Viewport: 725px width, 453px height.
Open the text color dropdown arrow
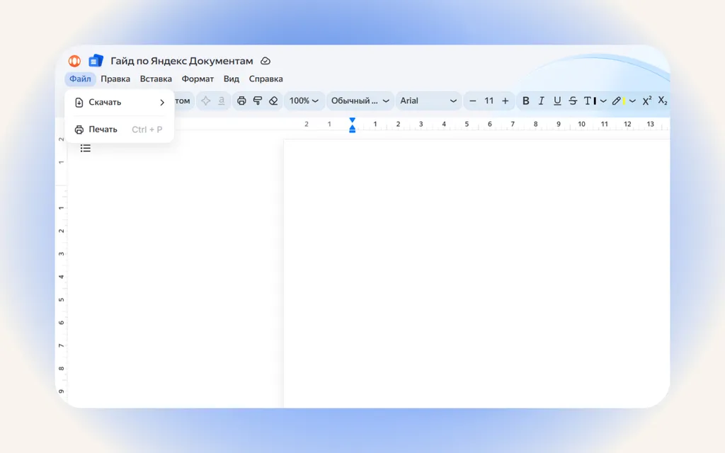click(x=603, y=101)
